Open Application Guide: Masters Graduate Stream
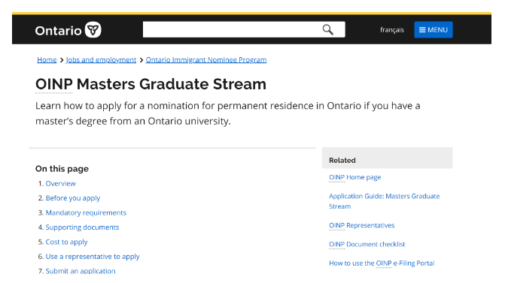The height and width of the screenshot is (283, 505). pyautogui.click(x=385, y=201)
